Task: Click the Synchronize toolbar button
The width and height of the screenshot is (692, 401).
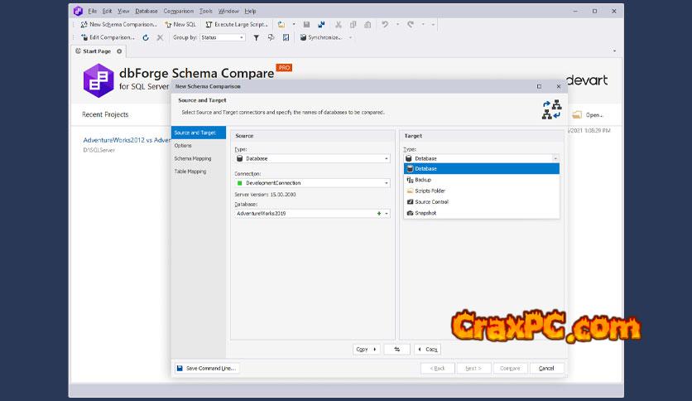Action: [x=321, y=37]
